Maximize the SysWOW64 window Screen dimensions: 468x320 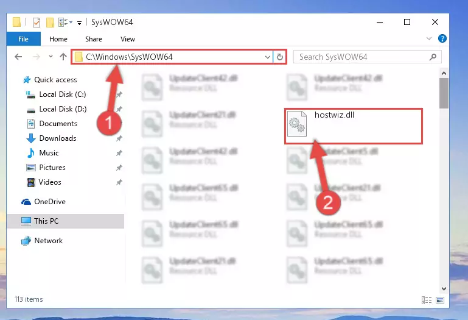[x=407, y=22]
